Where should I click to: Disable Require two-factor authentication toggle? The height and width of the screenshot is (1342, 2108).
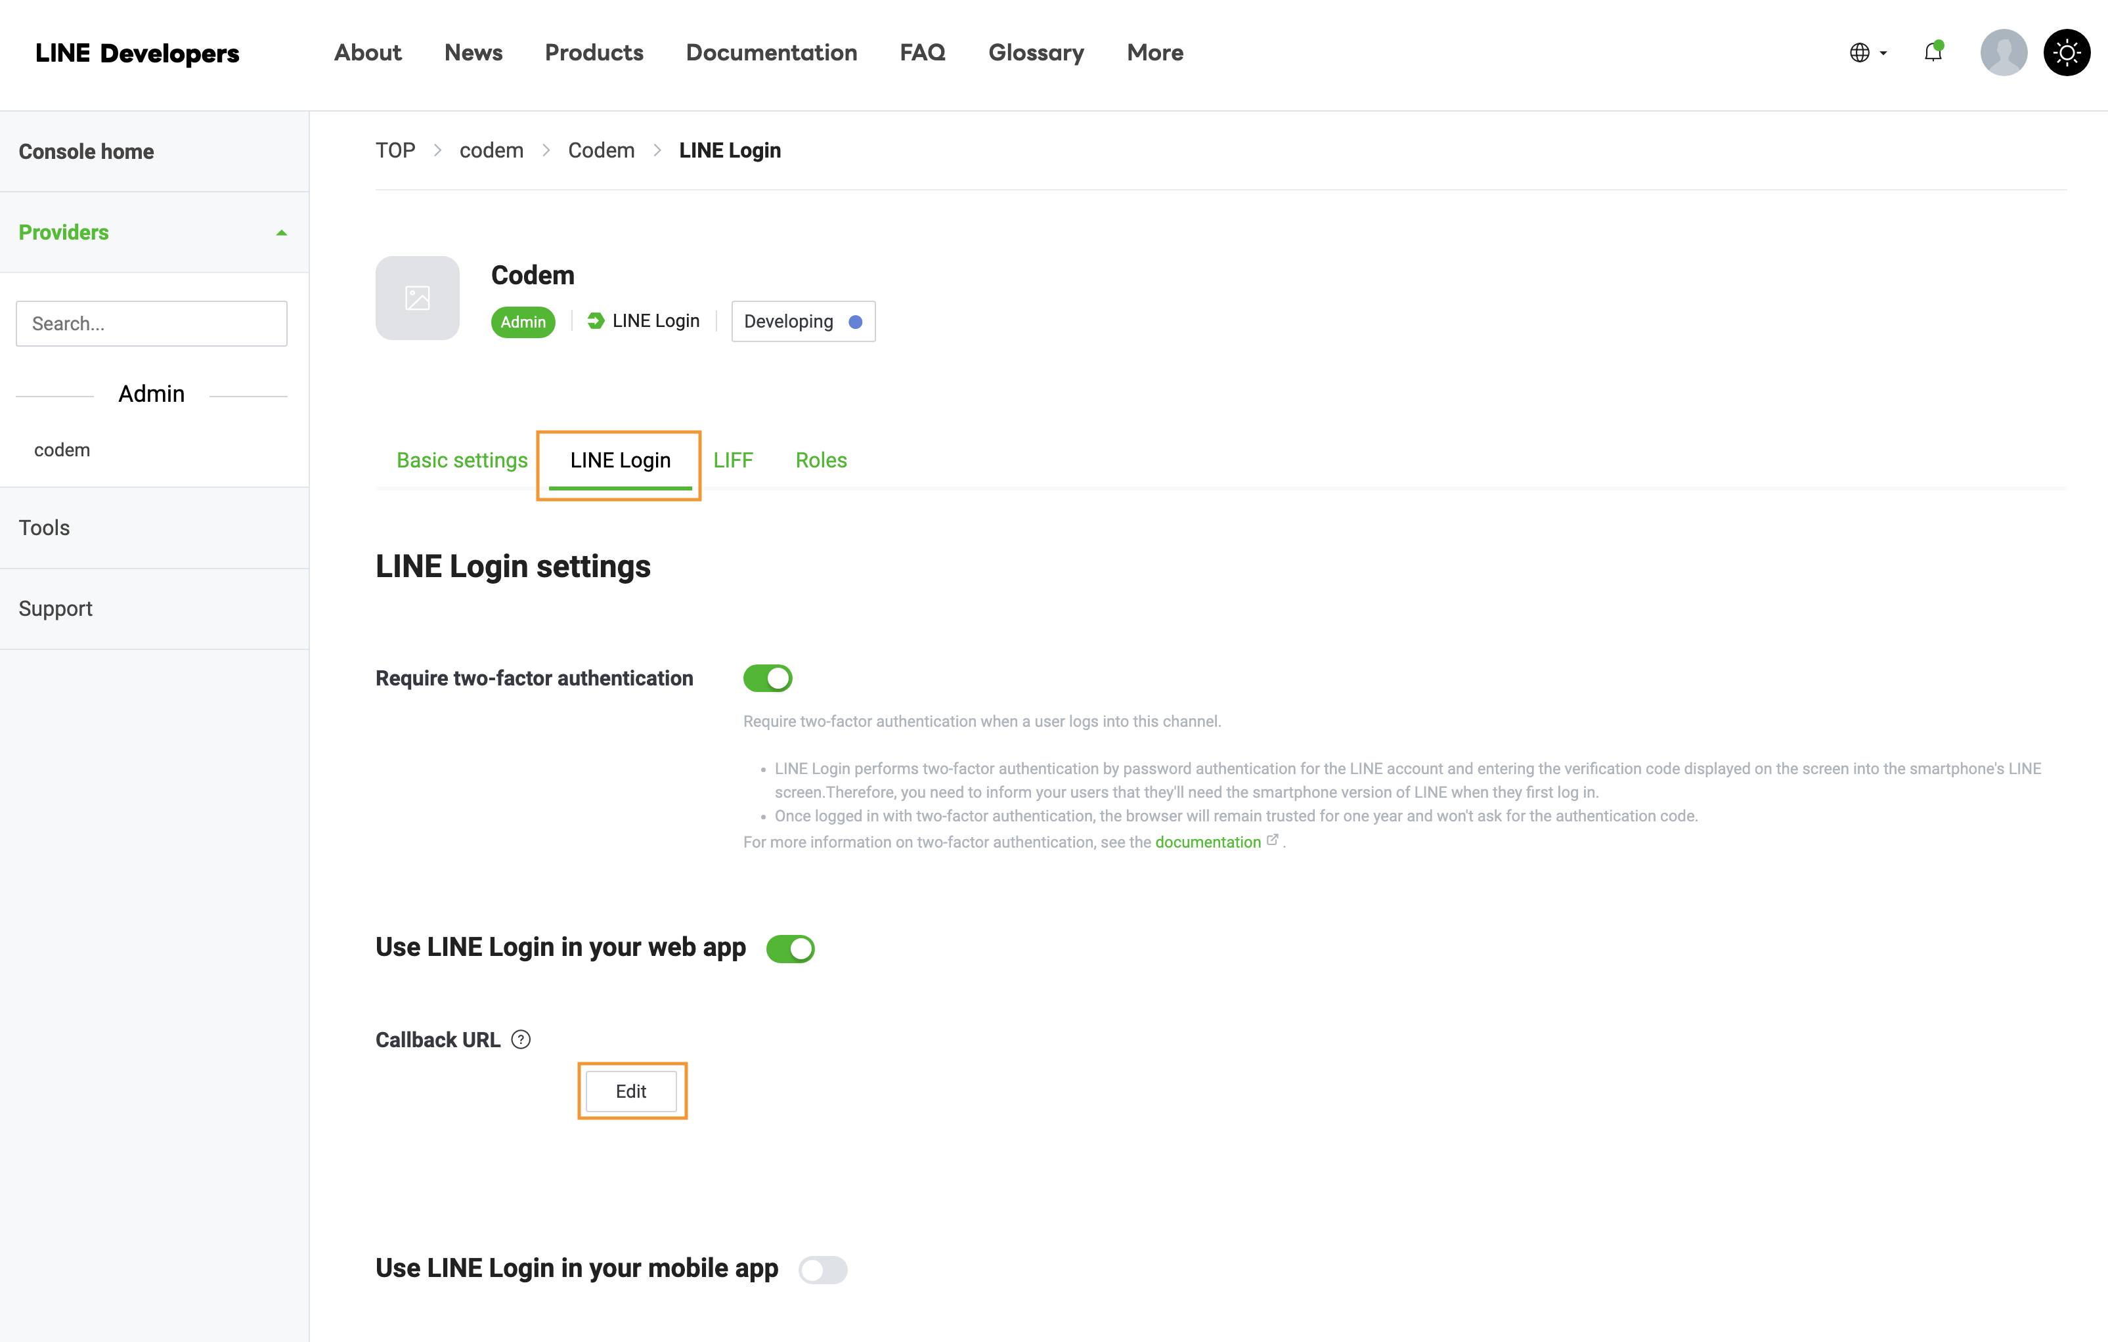pos(768,678)
